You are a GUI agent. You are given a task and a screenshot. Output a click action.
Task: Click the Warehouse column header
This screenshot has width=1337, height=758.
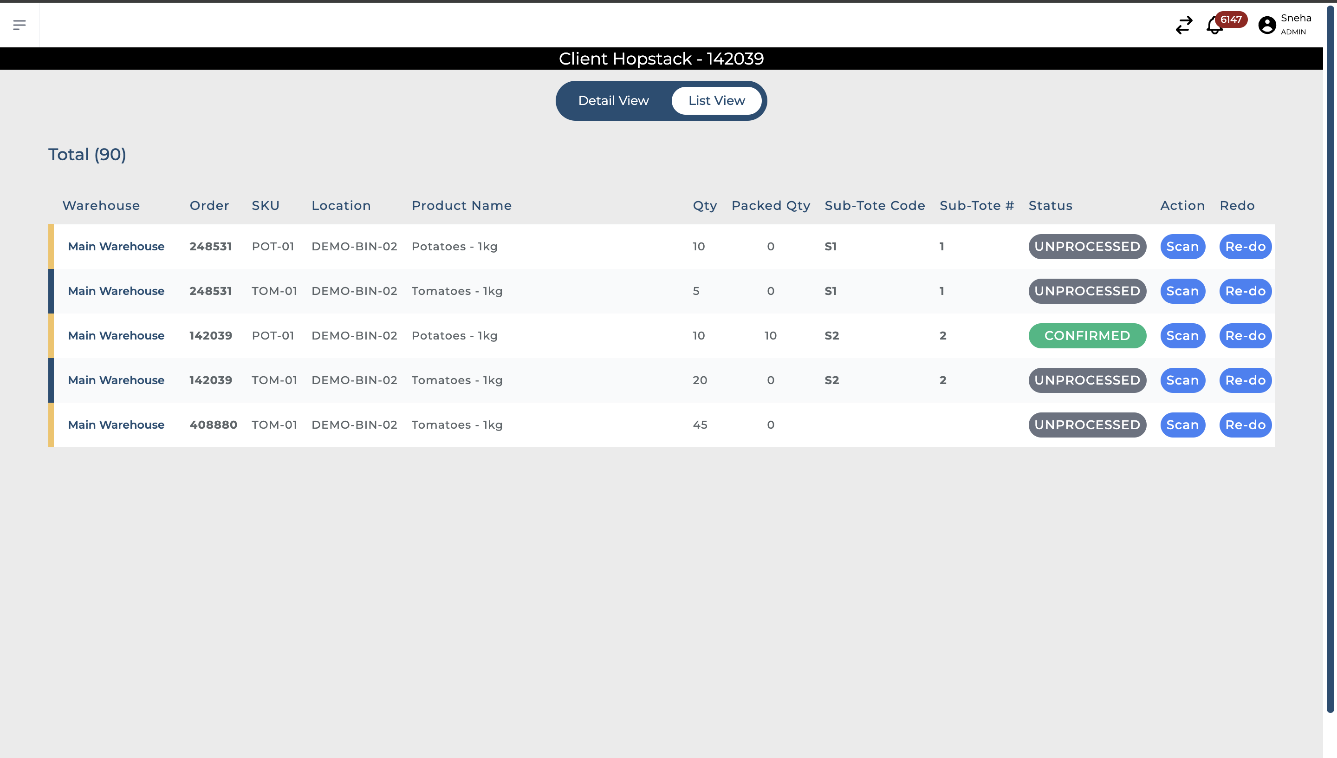pyautogui.click(x=101, y=206)
